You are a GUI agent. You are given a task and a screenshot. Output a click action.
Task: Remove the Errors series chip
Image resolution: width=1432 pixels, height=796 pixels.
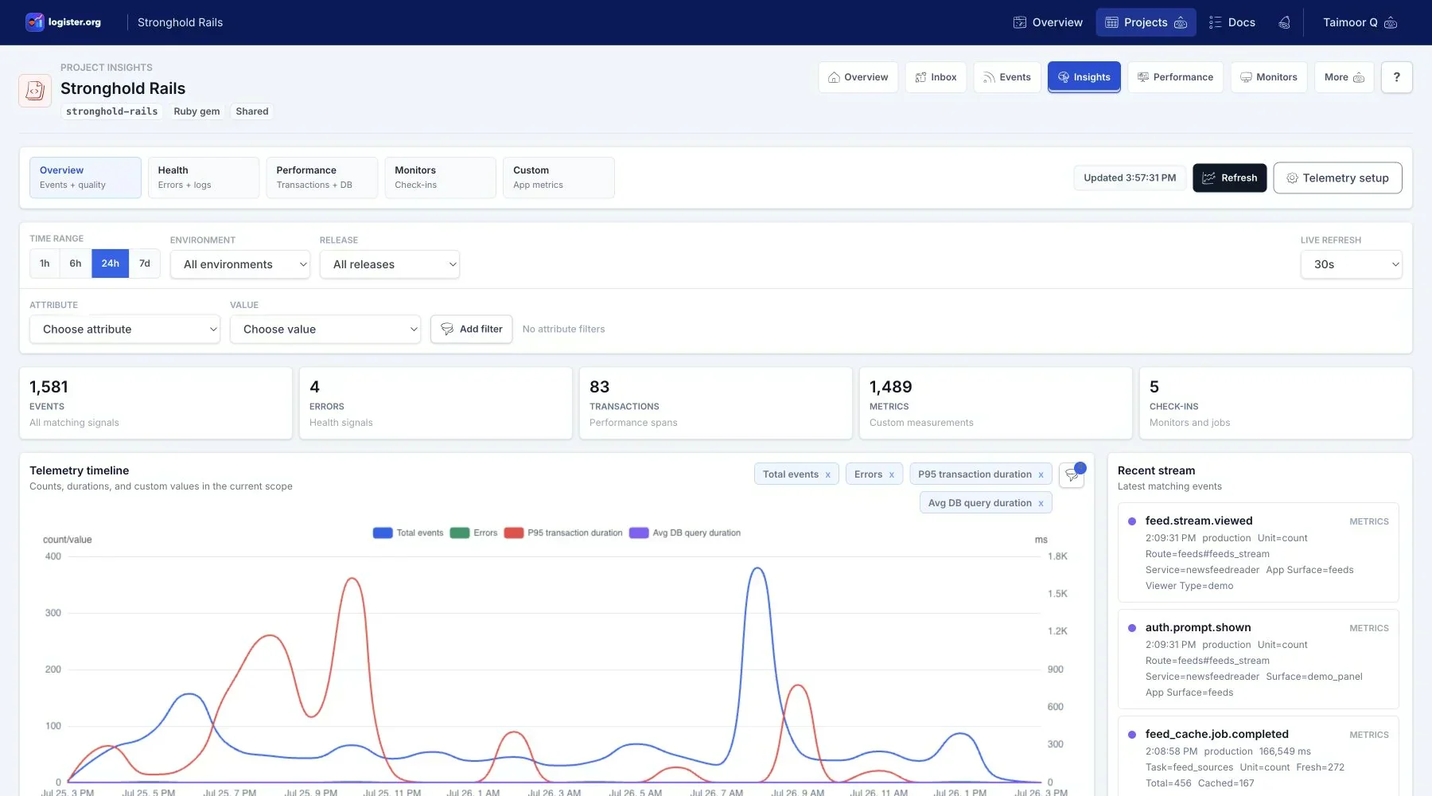pyautogui.click(x=891, y=475)
